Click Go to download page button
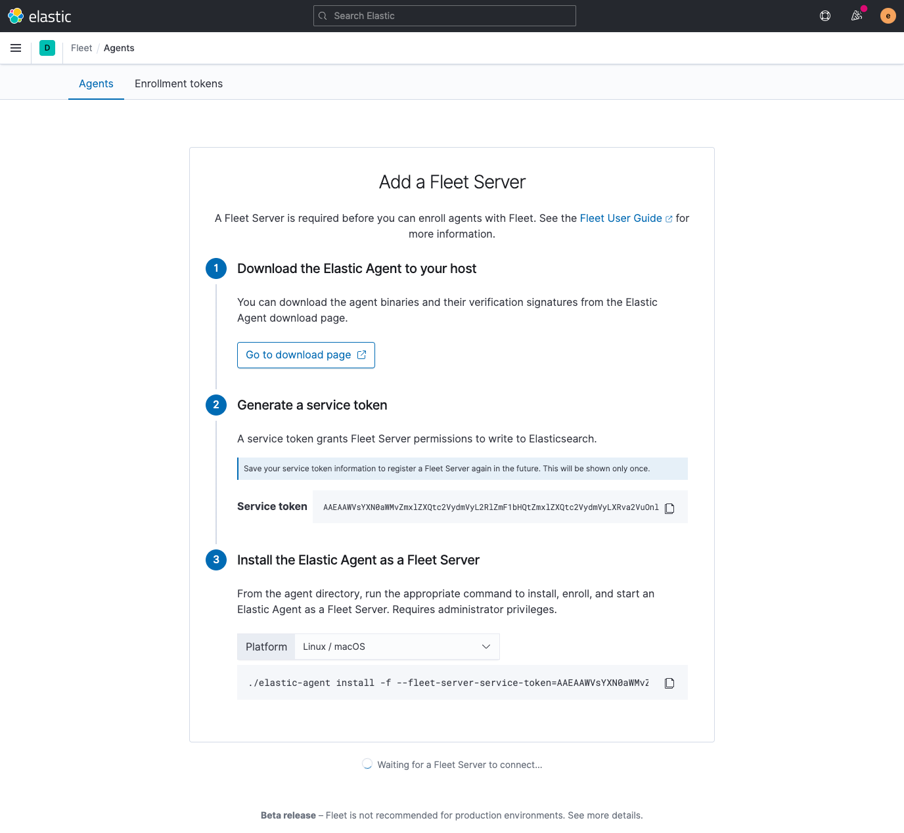 (x=306, y=355)
